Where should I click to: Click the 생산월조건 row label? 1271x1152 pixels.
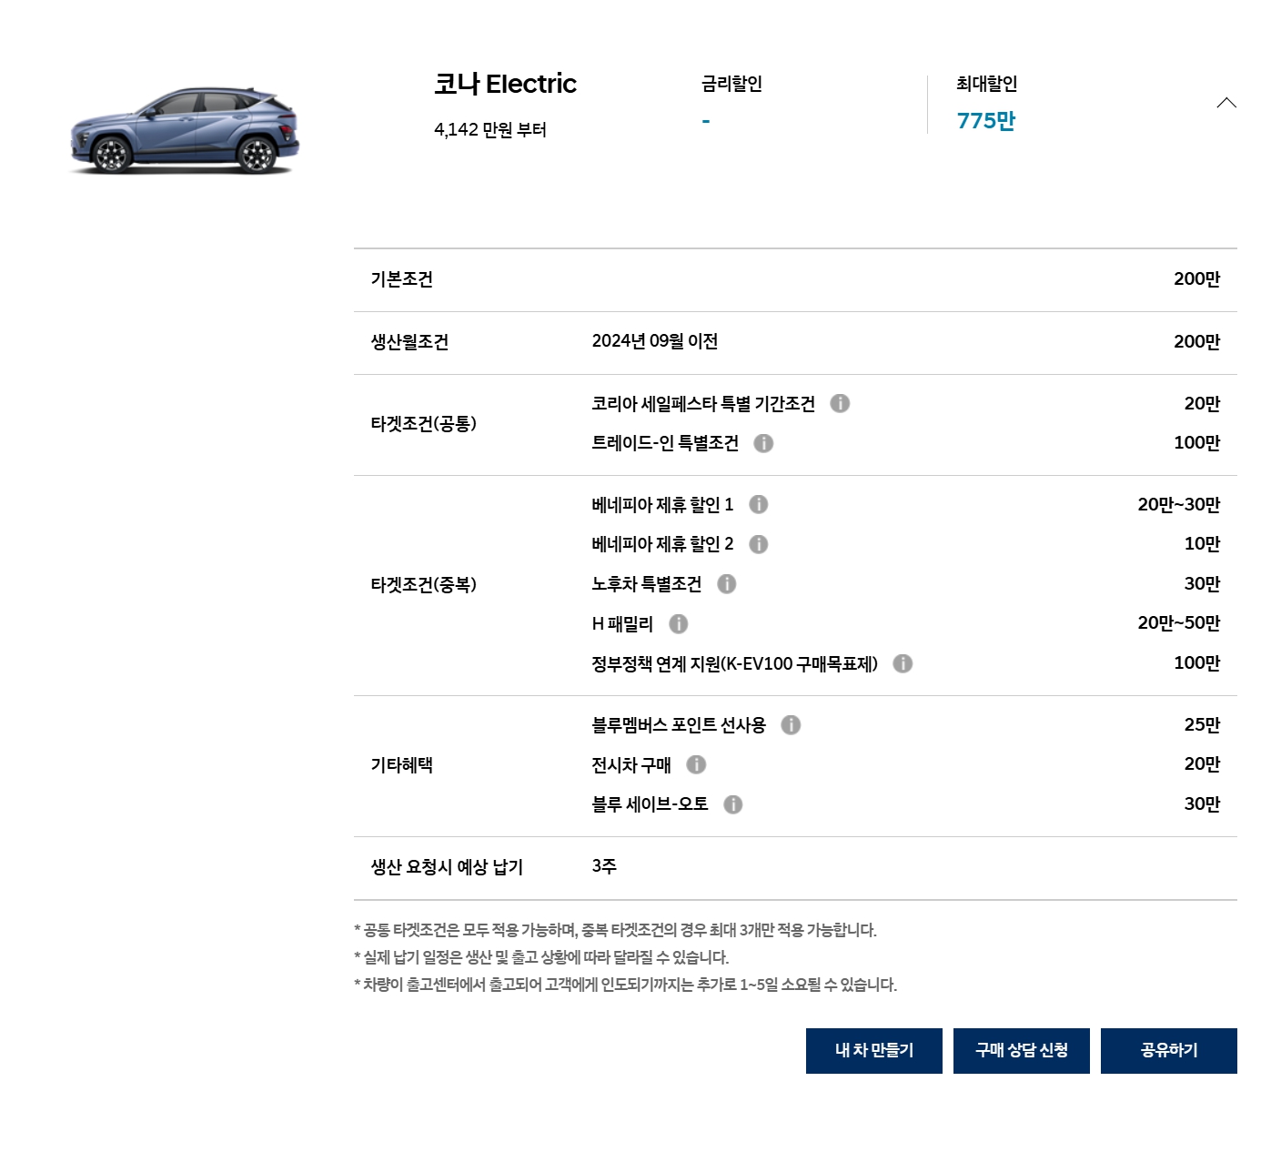click(409, 342)
